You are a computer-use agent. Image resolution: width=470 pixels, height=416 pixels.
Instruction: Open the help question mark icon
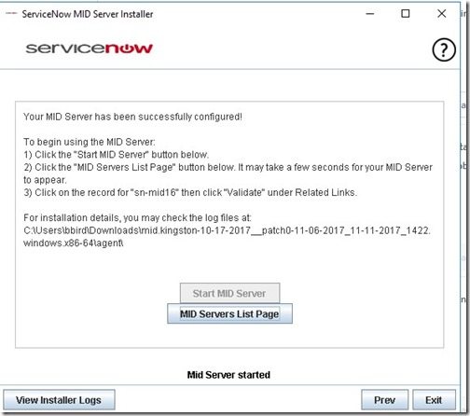pos(444,49)
